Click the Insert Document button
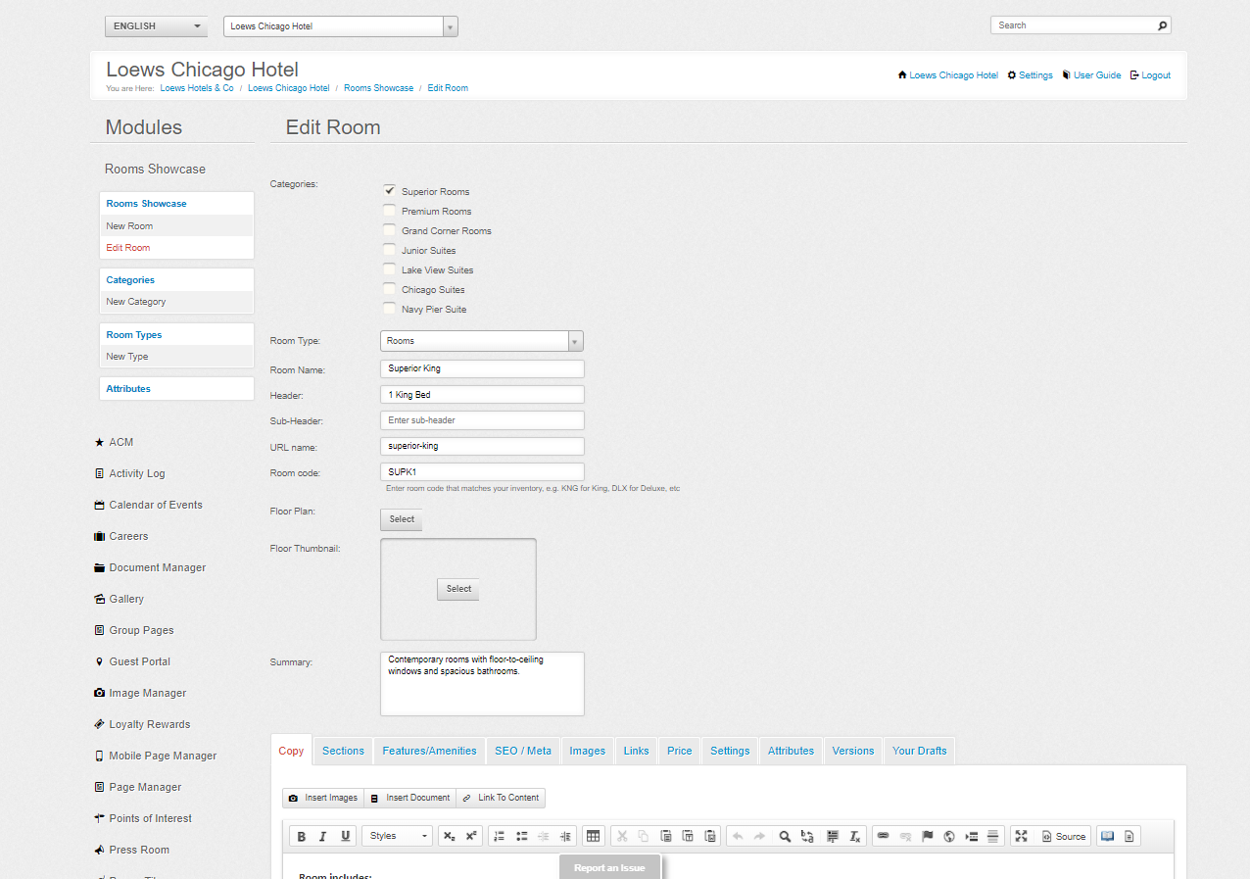 click(409, 798)
